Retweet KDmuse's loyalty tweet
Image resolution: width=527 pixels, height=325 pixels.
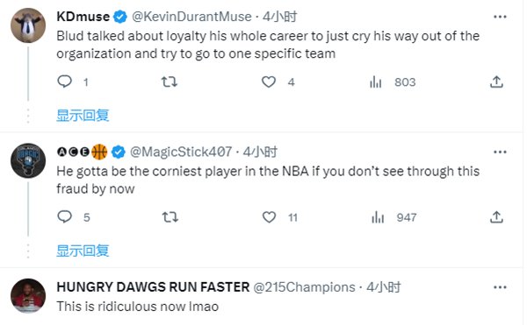170,81
